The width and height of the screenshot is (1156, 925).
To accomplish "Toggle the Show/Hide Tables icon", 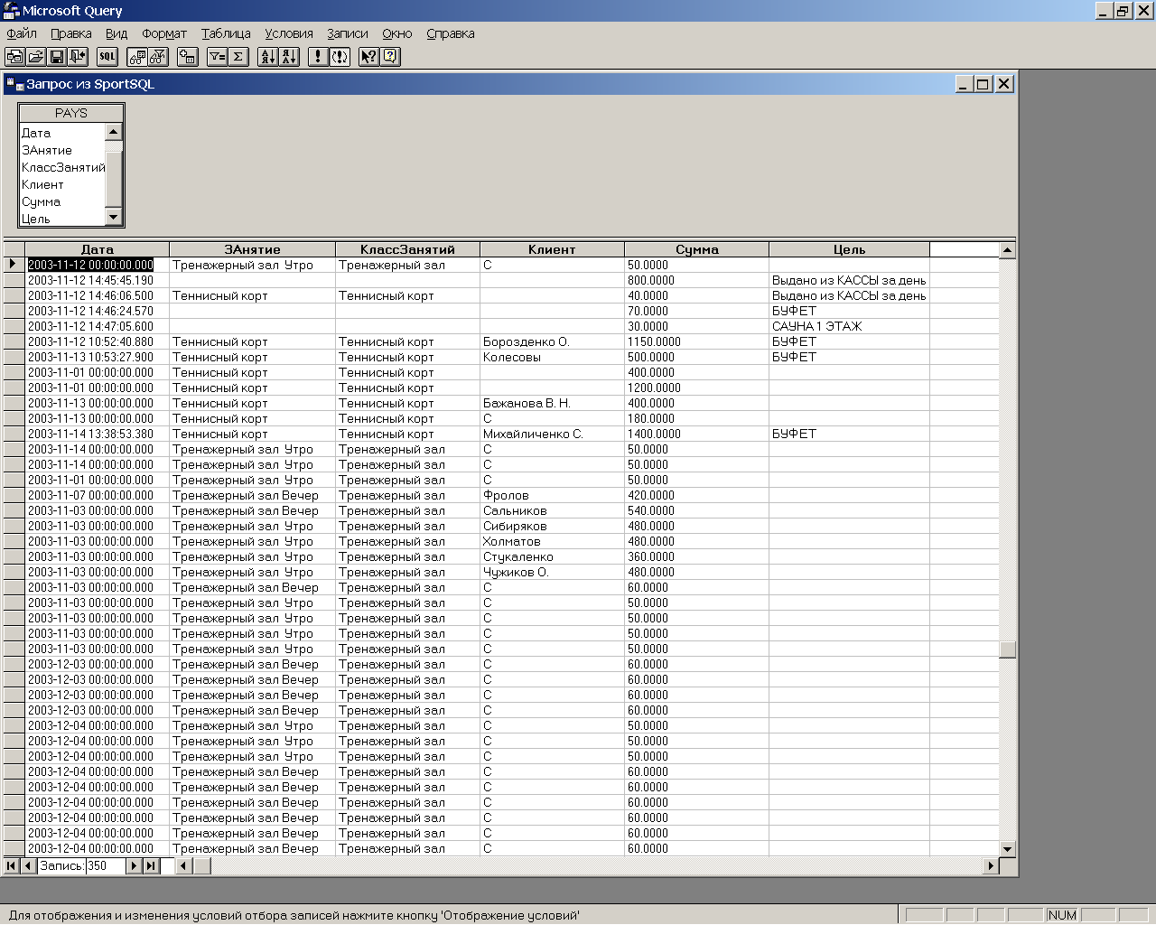I will click(x=137, y=57).
